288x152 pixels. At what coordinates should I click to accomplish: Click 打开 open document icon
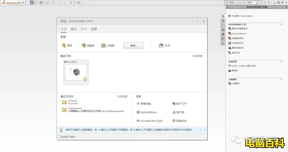[x=165, y=45]
